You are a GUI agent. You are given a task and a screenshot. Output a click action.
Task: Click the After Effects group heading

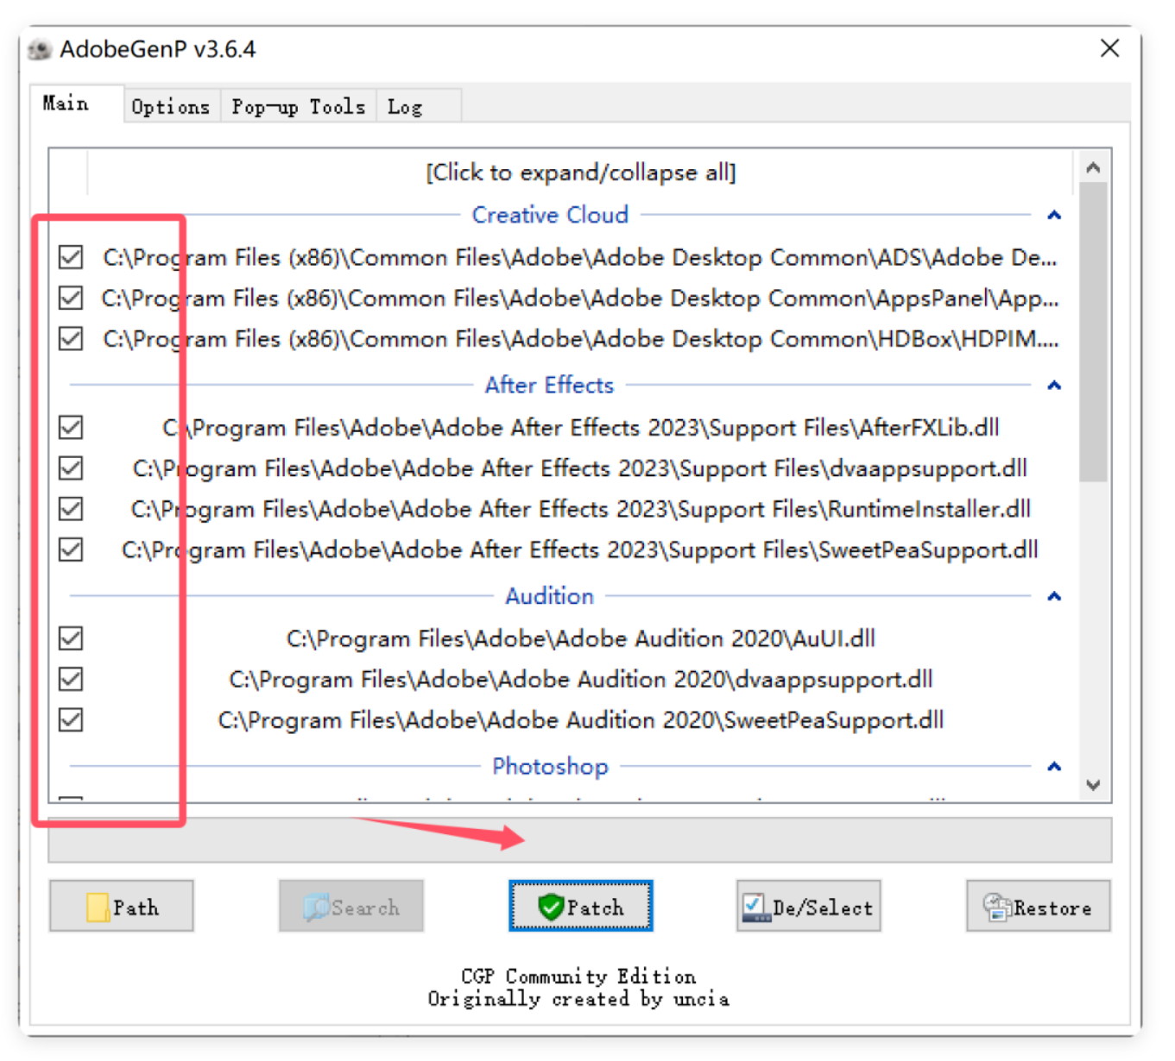click(549, 385)
